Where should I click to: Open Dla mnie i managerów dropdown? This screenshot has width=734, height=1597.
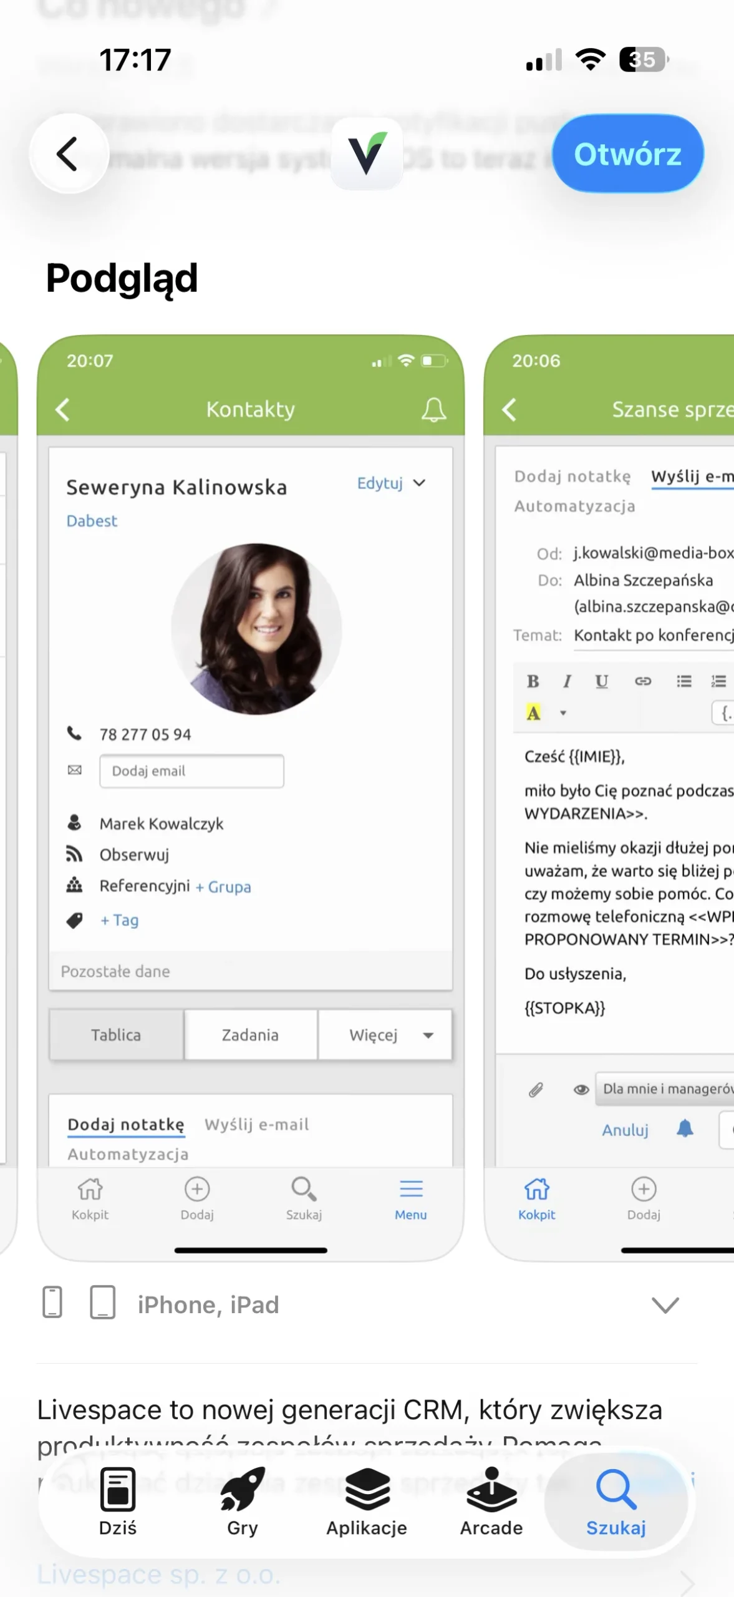665,1089
